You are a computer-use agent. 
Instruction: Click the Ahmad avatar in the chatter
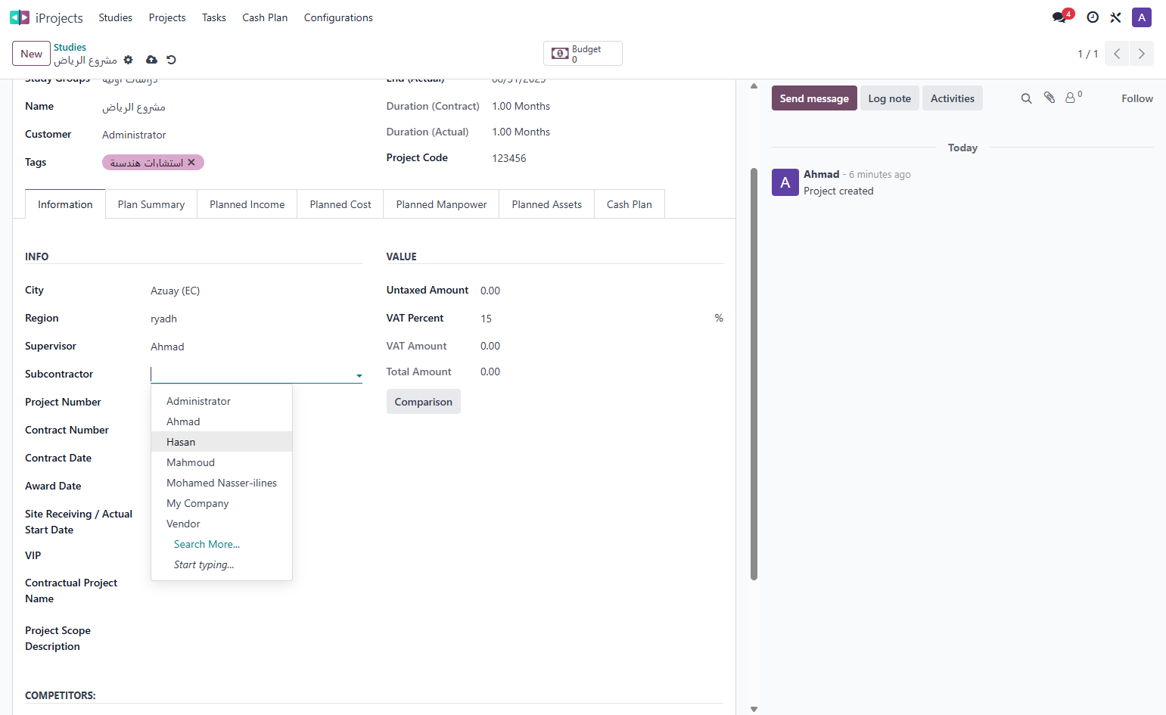tap(785, 182)
